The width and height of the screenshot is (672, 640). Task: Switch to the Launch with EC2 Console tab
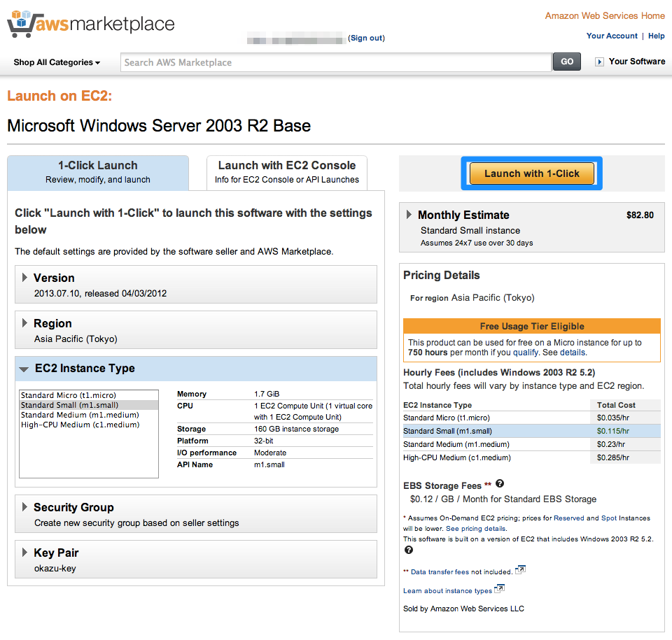point(286,172)
